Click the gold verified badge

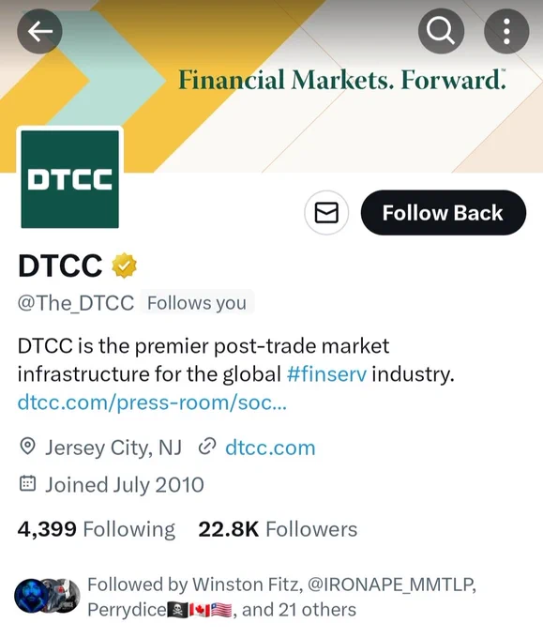(125, 266)
